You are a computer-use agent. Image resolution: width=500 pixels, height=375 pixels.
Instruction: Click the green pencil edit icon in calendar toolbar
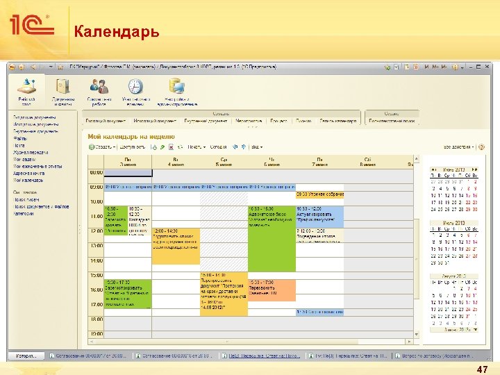(x=162, y=147)
